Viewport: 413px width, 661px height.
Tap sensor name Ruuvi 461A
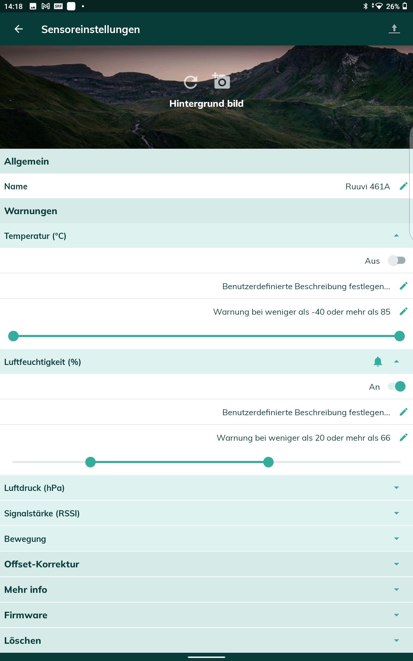pos(368,187)
